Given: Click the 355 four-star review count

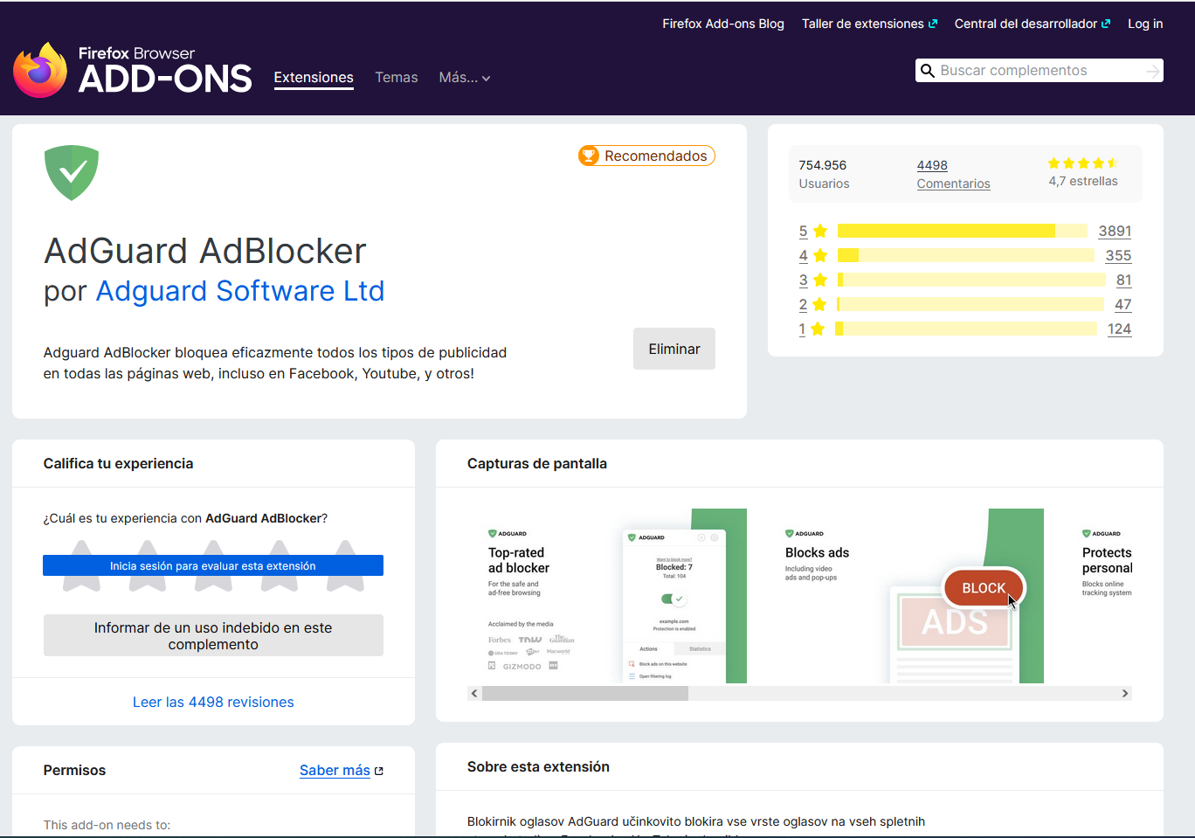Looking at the screenshot, I should click(1118, 255).
